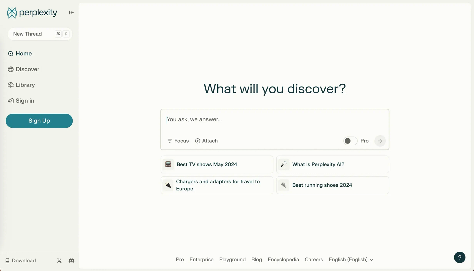Click the magnifying glass emoji icon
Screen dimensions: 474x271
(284, 164)
